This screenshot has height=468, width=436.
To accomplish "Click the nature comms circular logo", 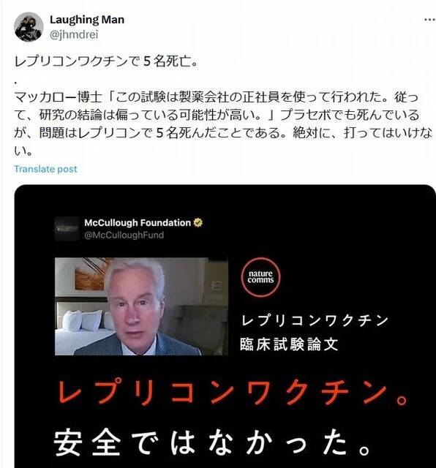I will pyautogui.click(x=260, y=277).
